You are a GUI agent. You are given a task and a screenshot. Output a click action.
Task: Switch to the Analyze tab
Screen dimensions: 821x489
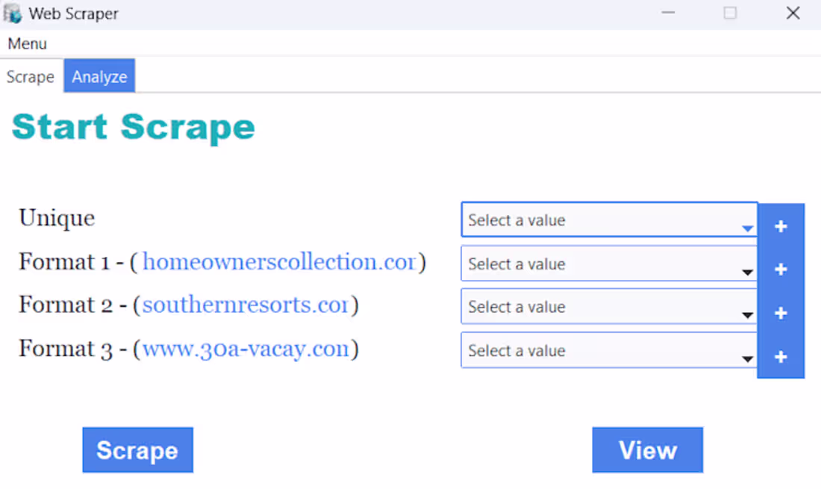pyautogui.click(x=99, y=76)
